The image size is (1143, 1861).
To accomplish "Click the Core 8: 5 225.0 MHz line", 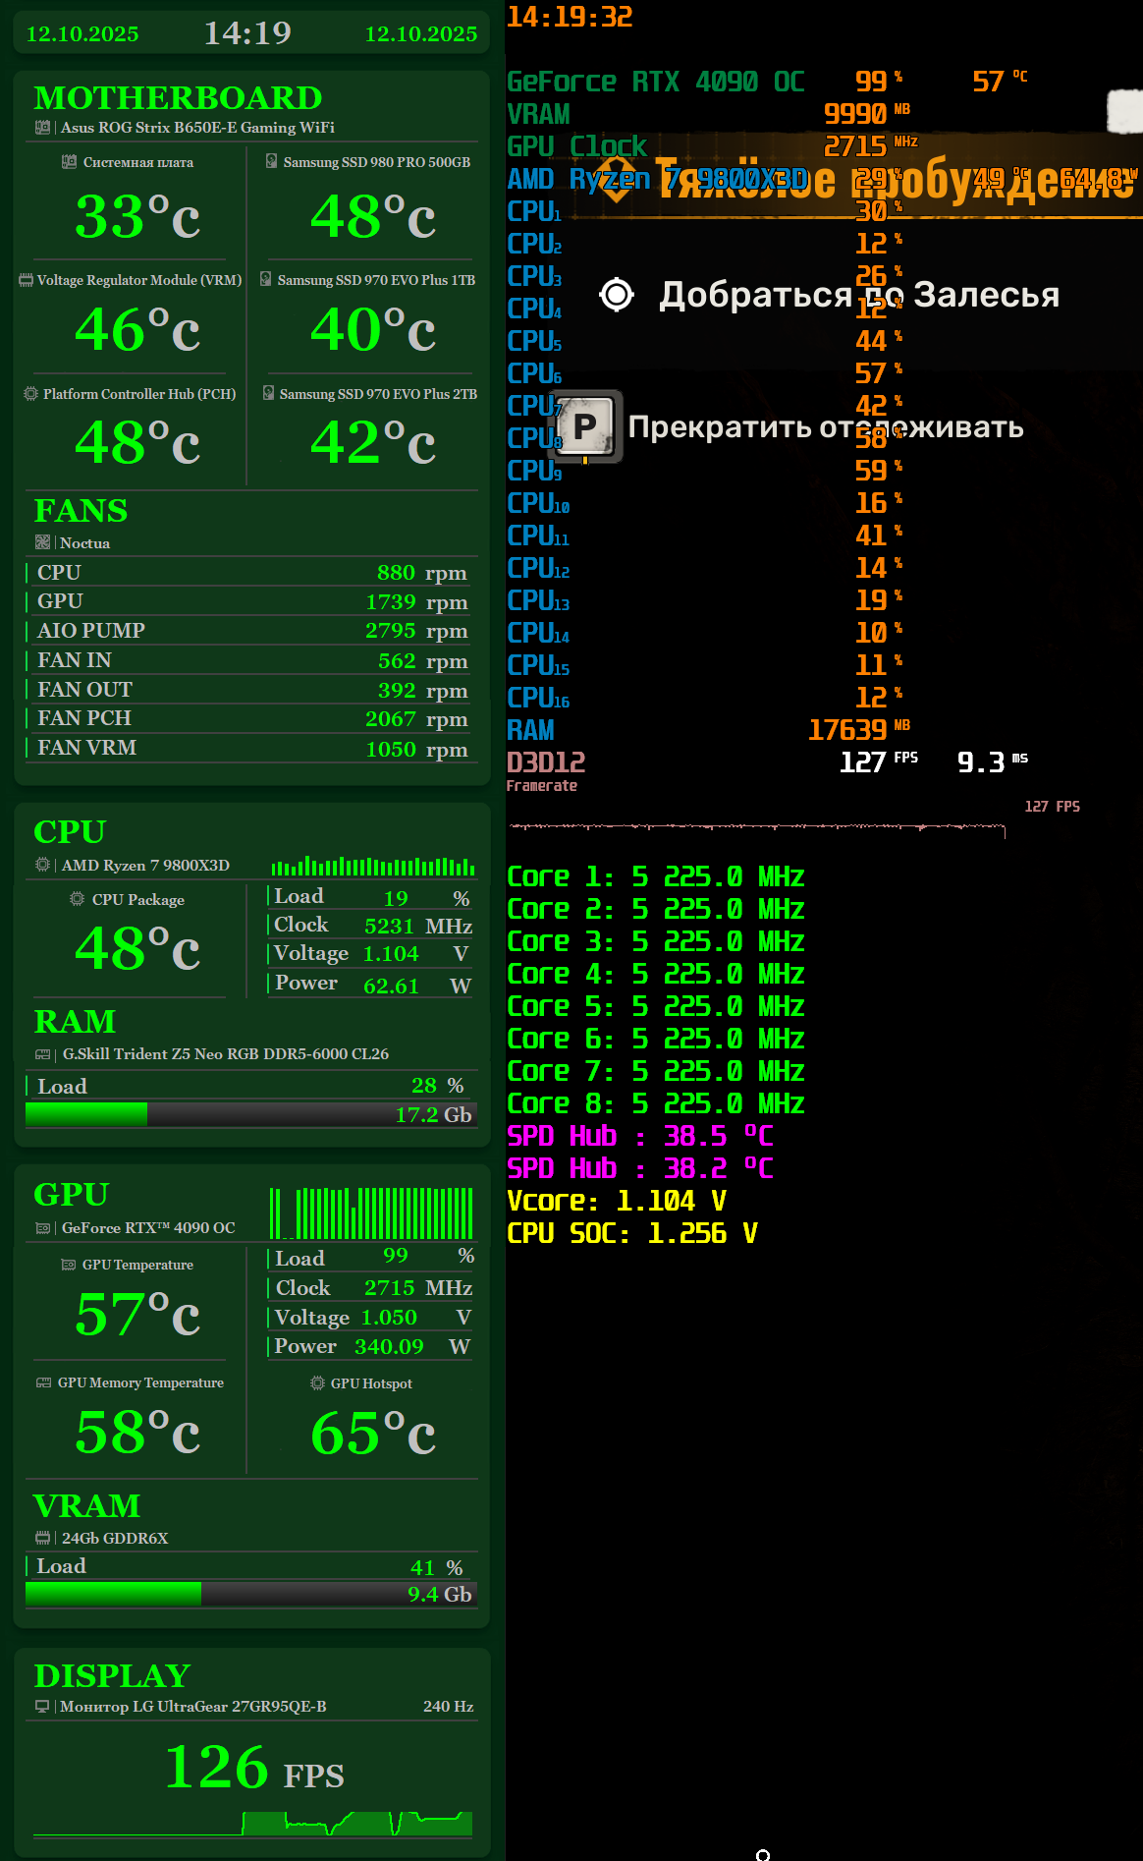I will click(656, 1103).
